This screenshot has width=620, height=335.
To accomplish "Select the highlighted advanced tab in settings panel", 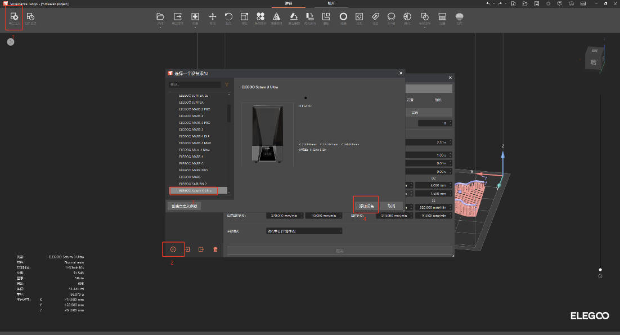I will point(429,113).
